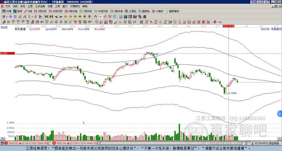
Task: Click the blue side arrow panel button
Action: [x=280, y=114]
